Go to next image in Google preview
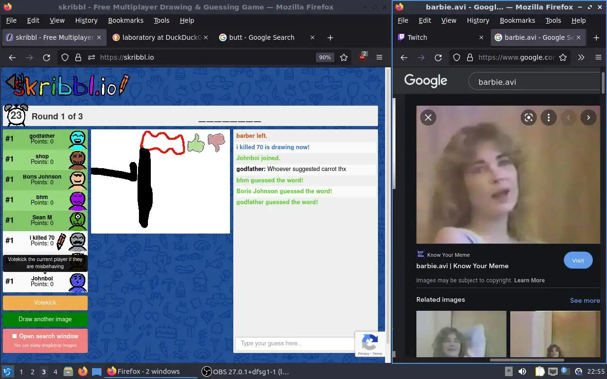 (589, 117)
